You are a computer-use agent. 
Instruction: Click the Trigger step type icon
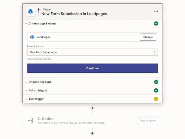coord(39,9)
